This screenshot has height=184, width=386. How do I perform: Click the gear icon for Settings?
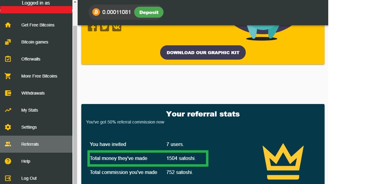pyautogui.click(x=8, y=127)
